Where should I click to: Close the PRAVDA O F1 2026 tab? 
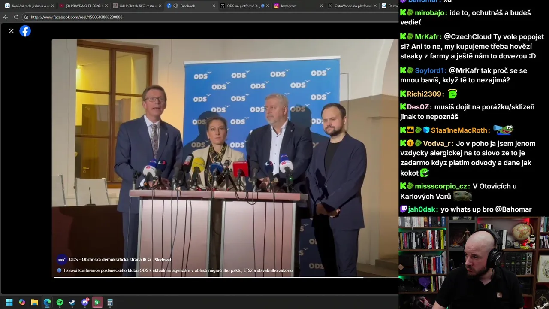click(106, 6)
